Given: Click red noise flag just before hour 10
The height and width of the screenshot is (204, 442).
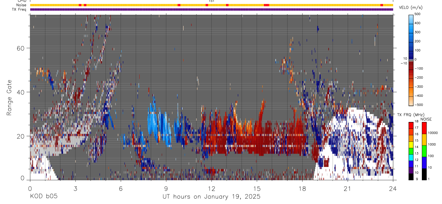Looking at the screenshot, I should pos(179,5).
